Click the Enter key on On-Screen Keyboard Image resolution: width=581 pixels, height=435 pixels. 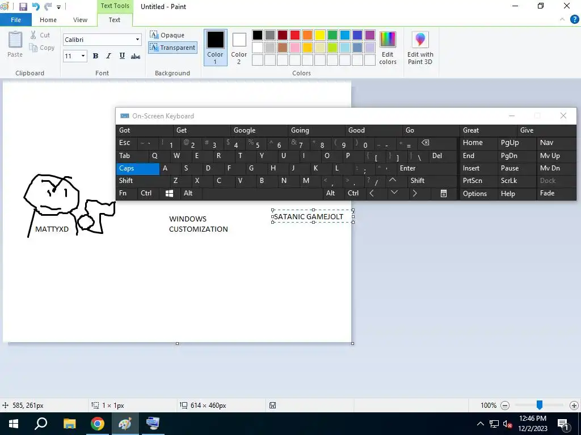pyautogui.click(x=427, y=168)
